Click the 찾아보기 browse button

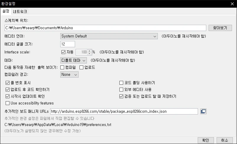[220, 28]
